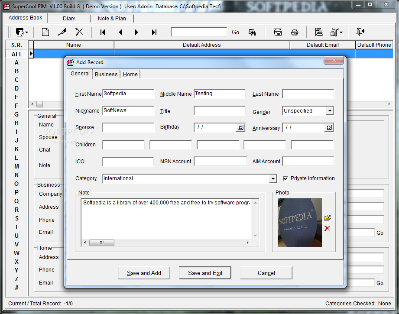Image resolution: width=399 pixels, height=314 pixels.
Task: Jump to the last record
Action: (154, 32)
